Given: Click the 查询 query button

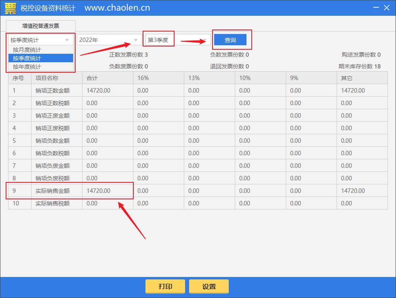Looking at the screenshot, I should pyautogui.click(x=230, y=40).
